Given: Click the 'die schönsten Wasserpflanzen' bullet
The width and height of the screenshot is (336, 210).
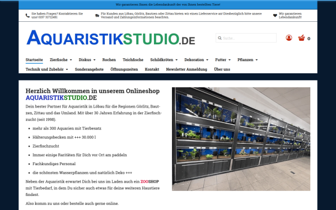Looking at the screenshot, I should 82,172.
